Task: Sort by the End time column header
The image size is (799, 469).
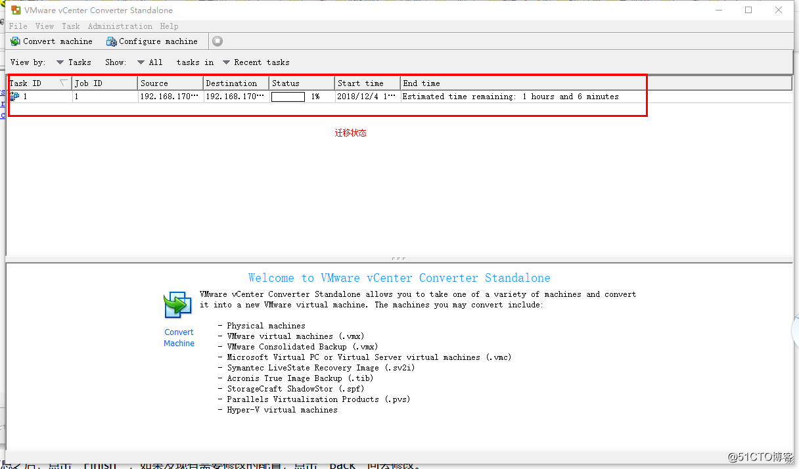Action: click(597, 83)
